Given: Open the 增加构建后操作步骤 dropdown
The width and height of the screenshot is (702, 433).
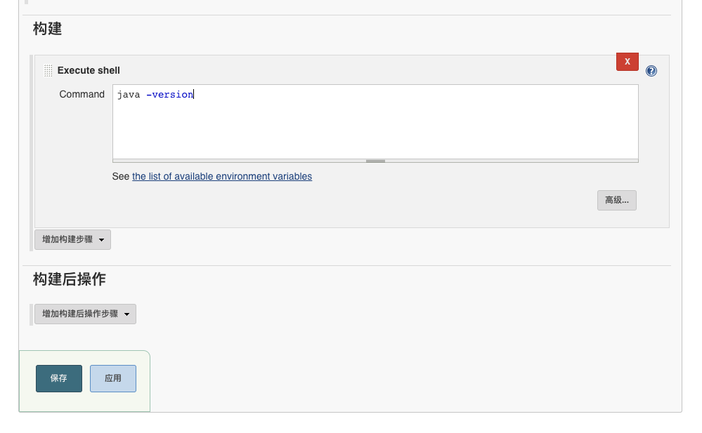Looking at the screenshot, I should 85,314.
